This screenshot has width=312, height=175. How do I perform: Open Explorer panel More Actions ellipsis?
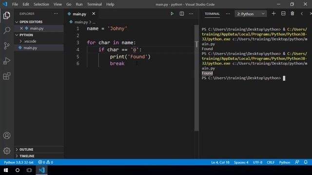[56, 14]
